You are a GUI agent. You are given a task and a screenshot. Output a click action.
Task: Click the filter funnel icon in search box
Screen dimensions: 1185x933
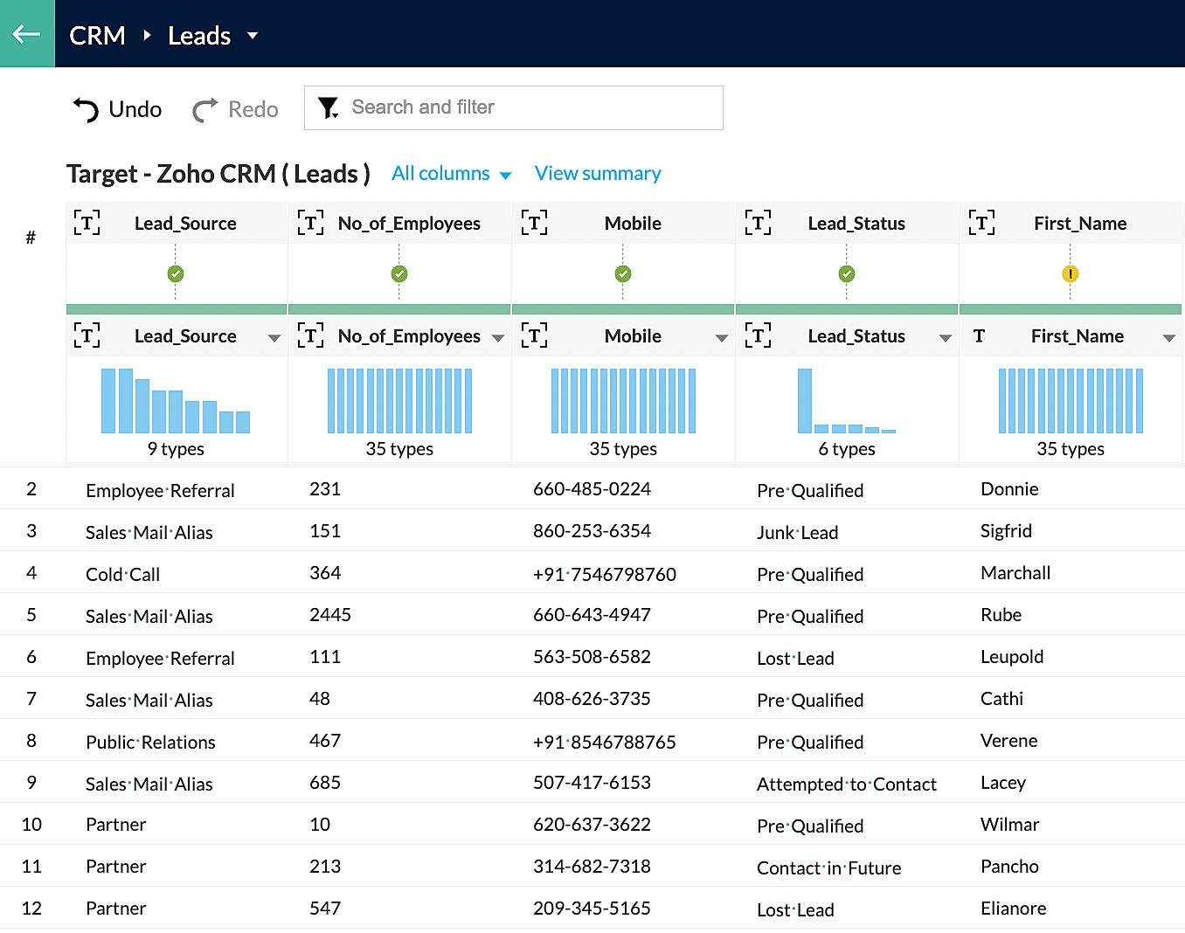328,107
